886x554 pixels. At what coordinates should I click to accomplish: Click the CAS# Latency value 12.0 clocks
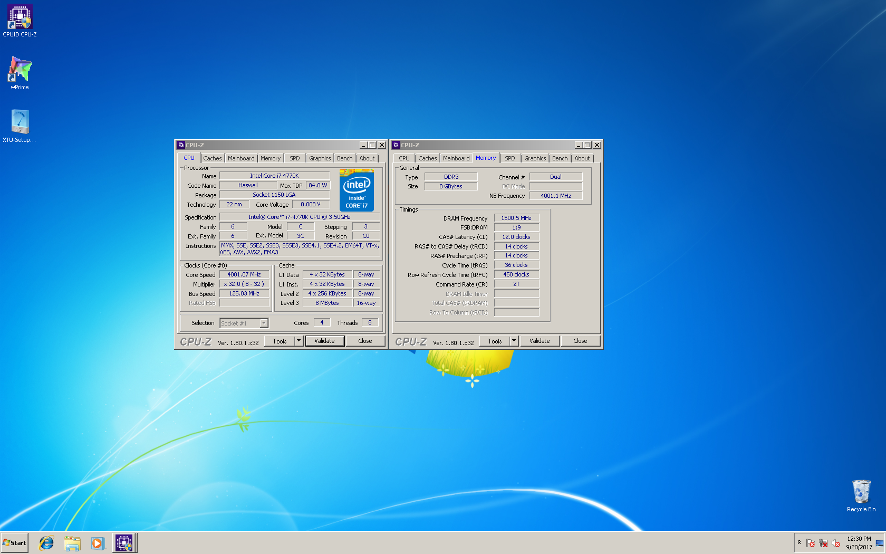[x=516, y=237]
